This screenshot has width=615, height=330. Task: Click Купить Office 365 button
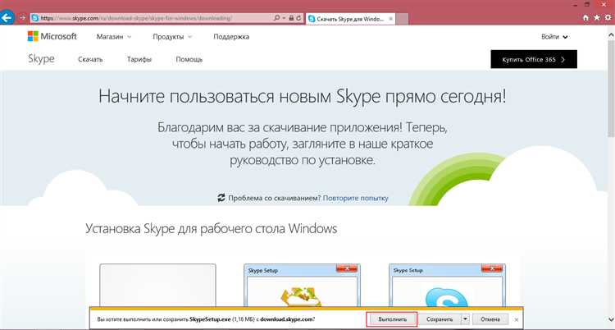point(534,59)
